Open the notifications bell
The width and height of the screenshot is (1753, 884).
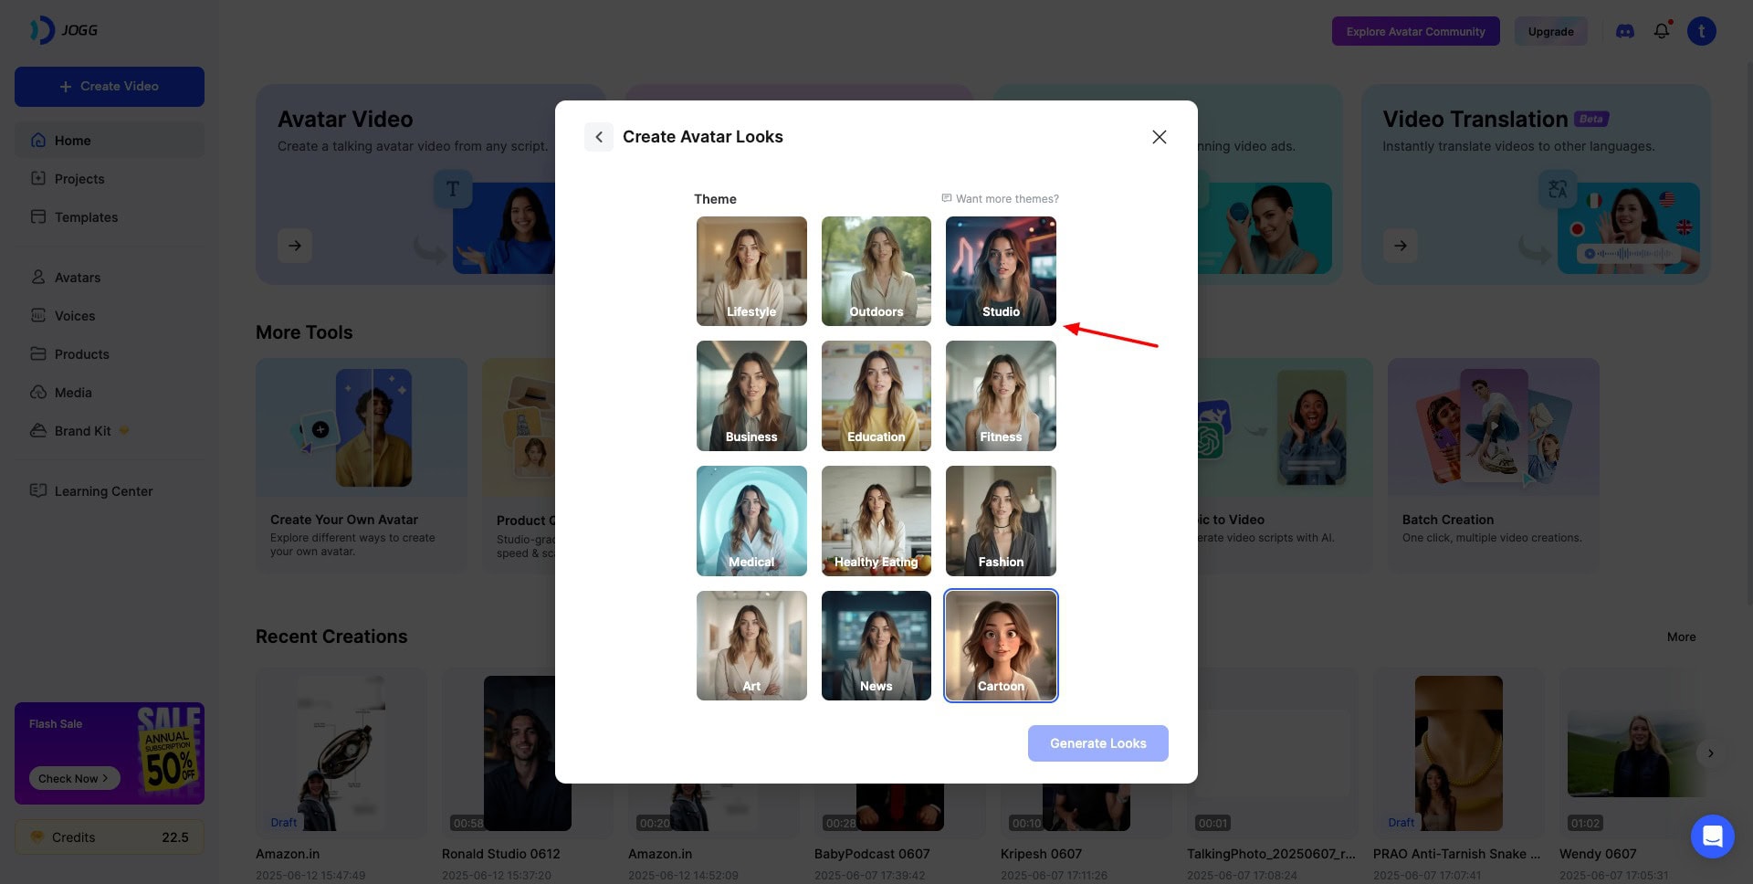pos(1662,31)
